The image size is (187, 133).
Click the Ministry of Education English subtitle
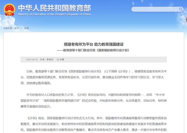55,14
